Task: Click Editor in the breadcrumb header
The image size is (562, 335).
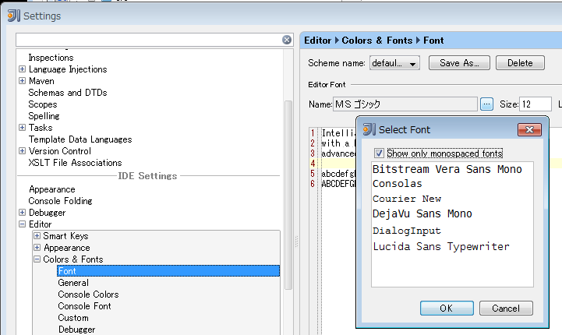Action: 317,41
